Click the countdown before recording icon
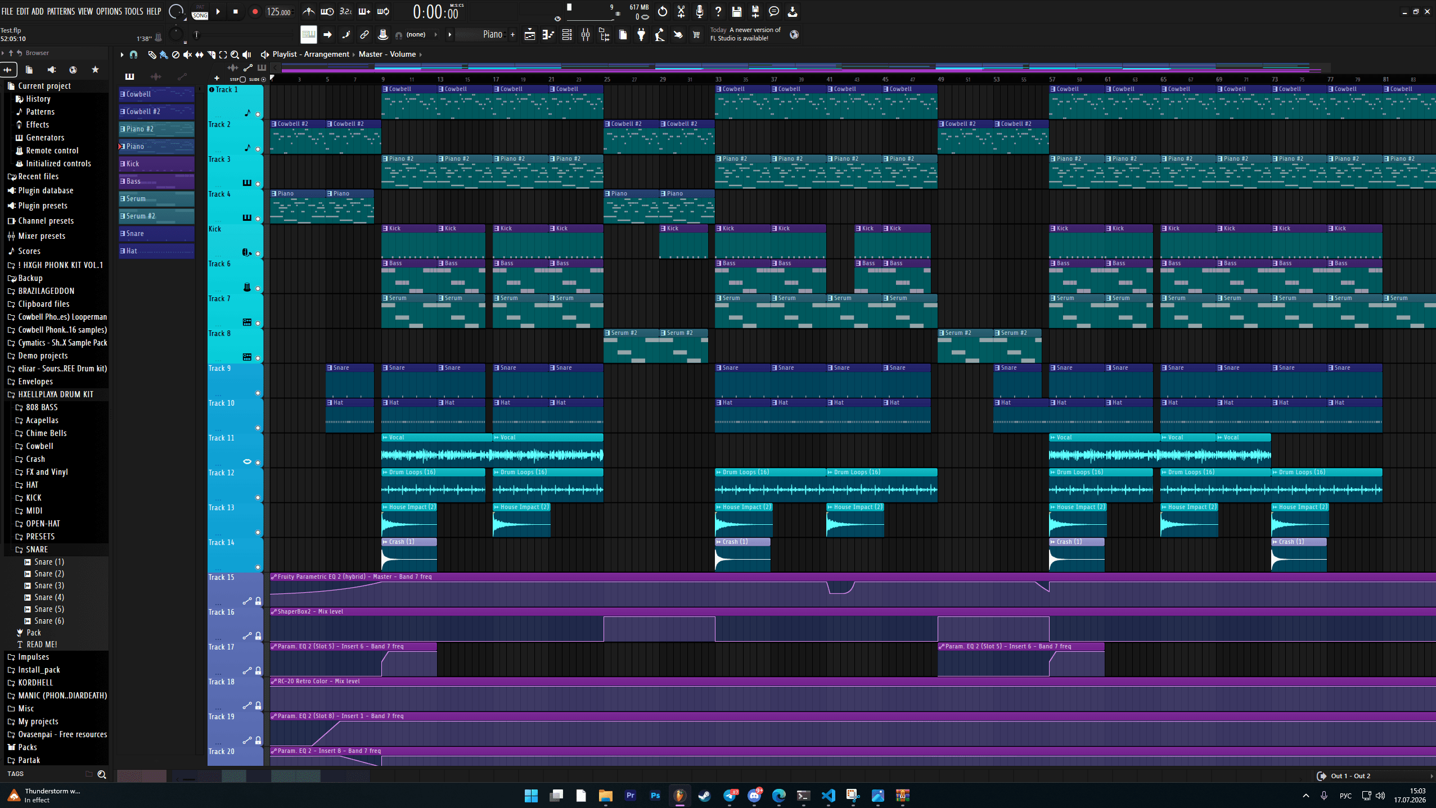Image resolution: width=1436 pixels, height=808 pixels. [345, 11]
